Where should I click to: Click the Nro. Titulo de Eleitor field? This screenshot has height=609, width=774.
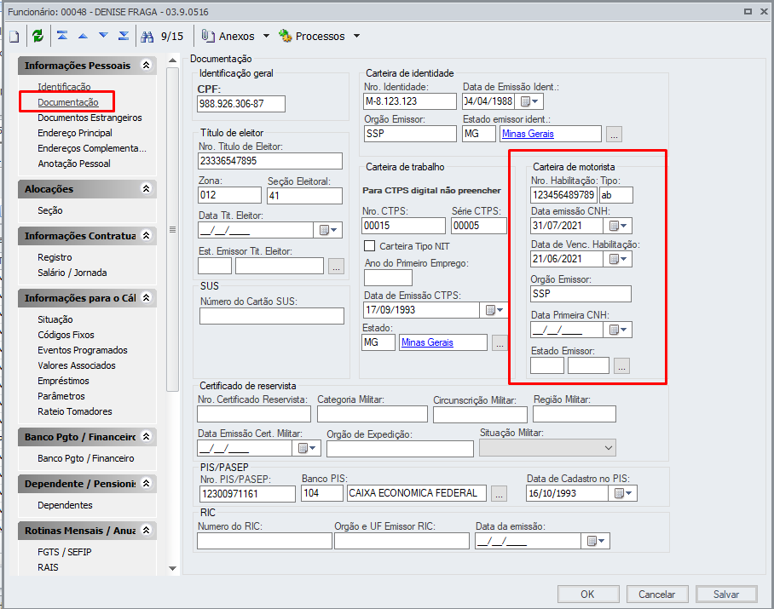pos(270,161)
